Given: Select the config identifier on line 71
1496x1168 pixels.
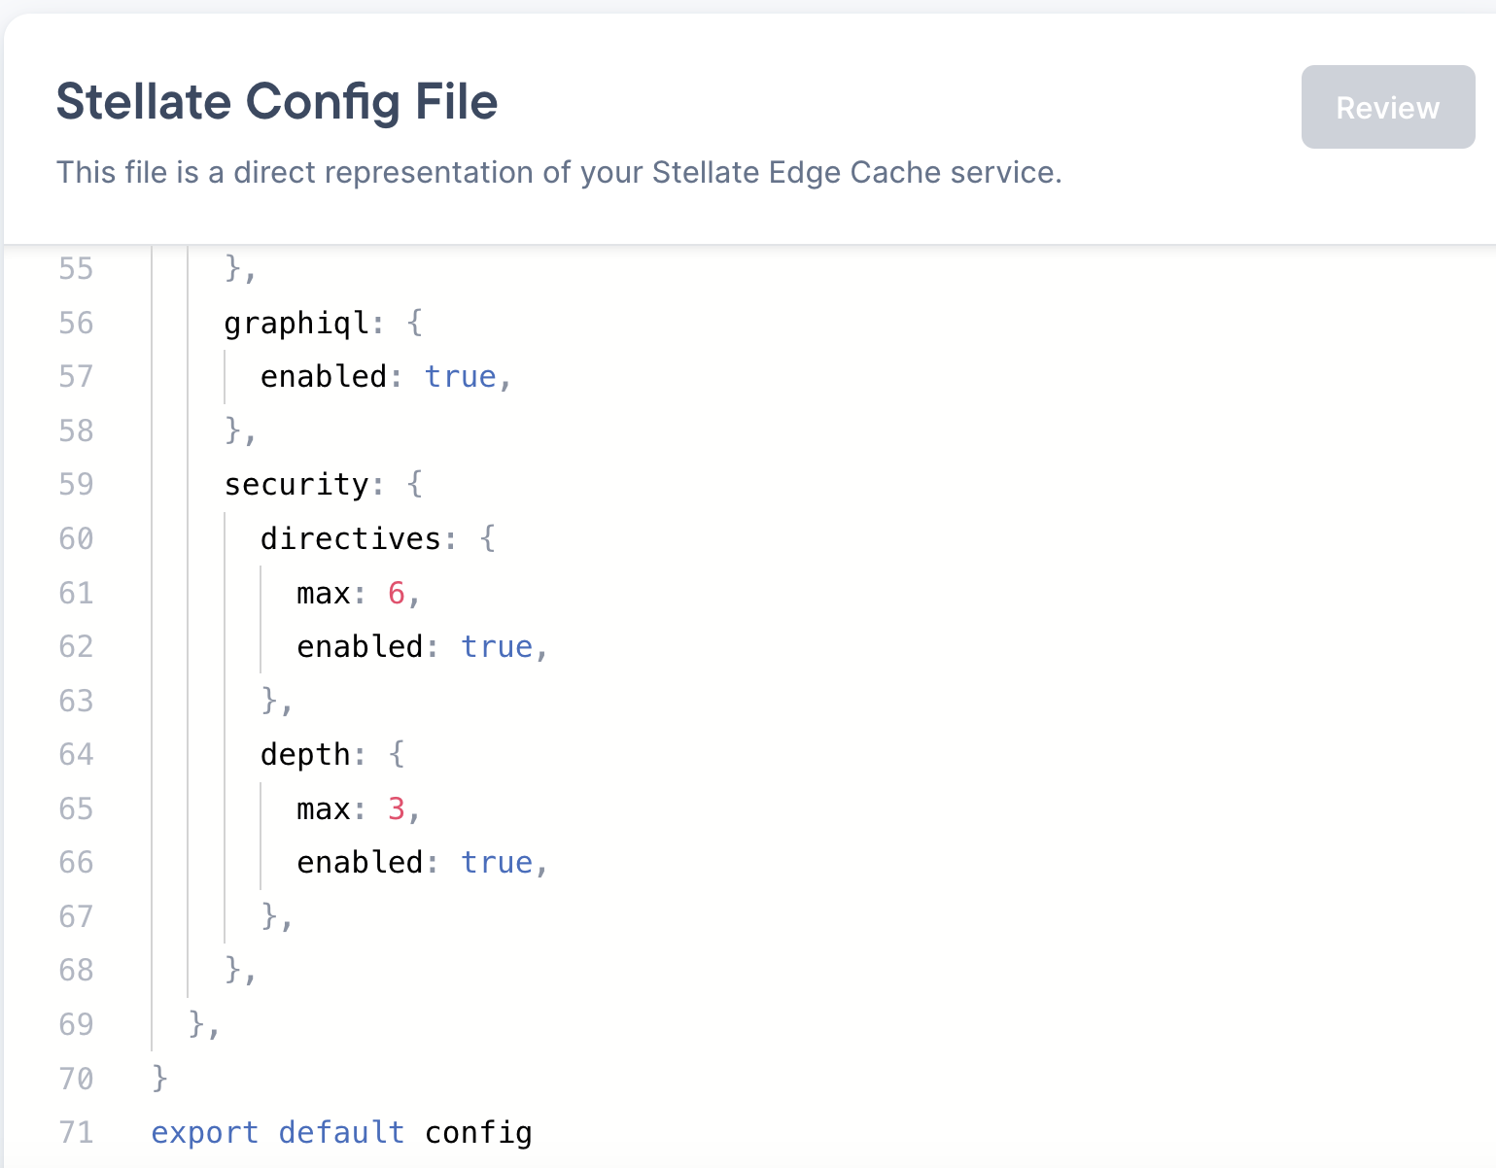Looking at the screenshot, I should click(x=477, y=1132).
